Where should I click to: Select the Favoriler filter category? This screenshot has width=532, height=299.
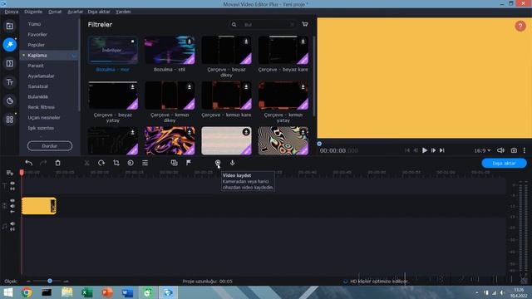[37, 35]
